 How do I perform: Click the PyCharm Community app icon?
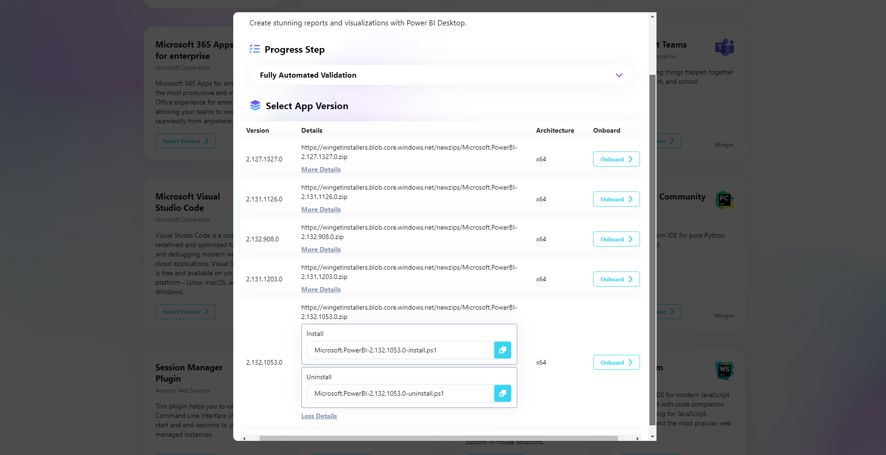[724, 200]
